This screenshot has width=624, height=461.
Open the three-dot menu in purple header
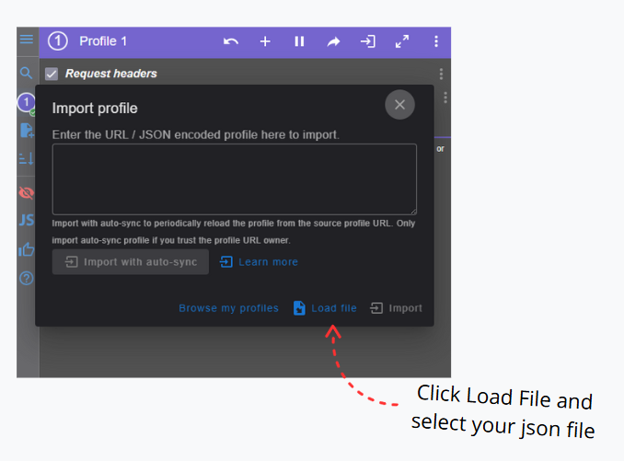tap(436, 41)
